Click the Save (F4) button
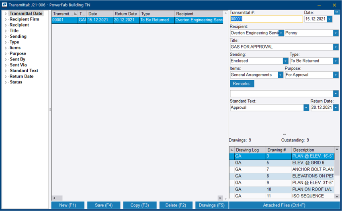Screen dimensions: 342x211 104,205
